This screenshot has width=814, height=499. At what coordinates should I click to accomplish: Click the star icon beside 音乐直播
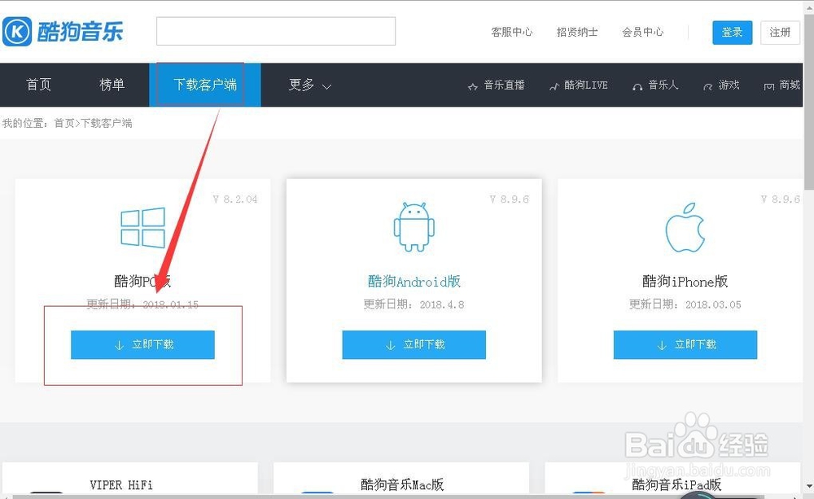[472, 87]
